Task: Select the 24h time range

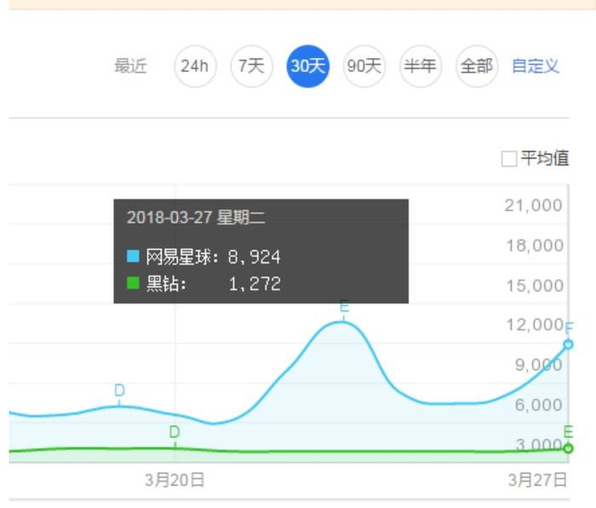Action: coord(194,66)
